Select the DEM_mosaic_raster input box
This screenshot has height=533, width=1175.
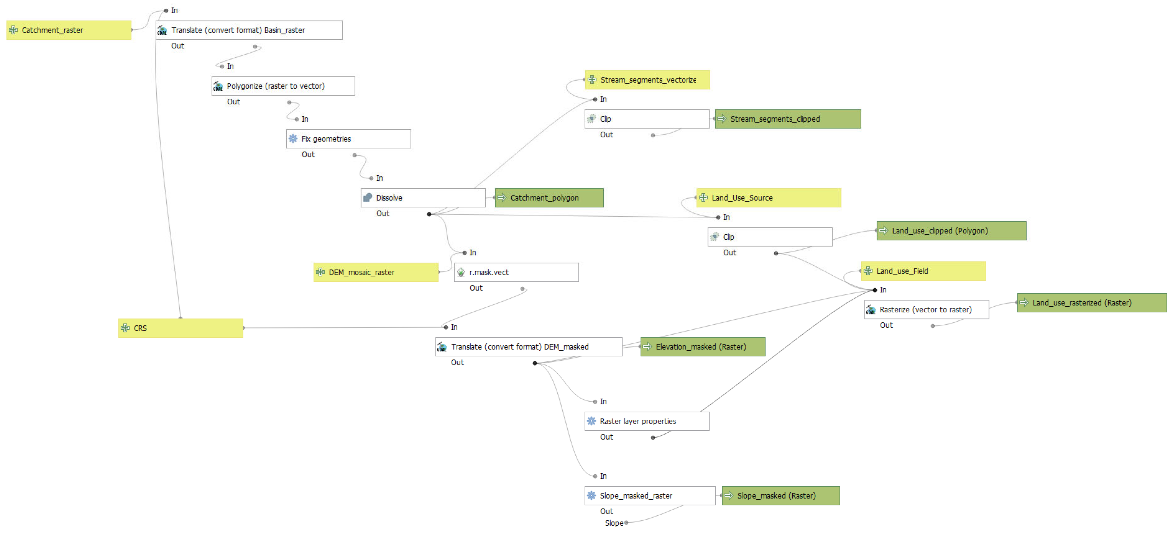pyautogui.click(x=376, y=273)
